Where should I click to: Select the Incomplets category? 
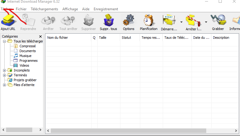point(22,70)
